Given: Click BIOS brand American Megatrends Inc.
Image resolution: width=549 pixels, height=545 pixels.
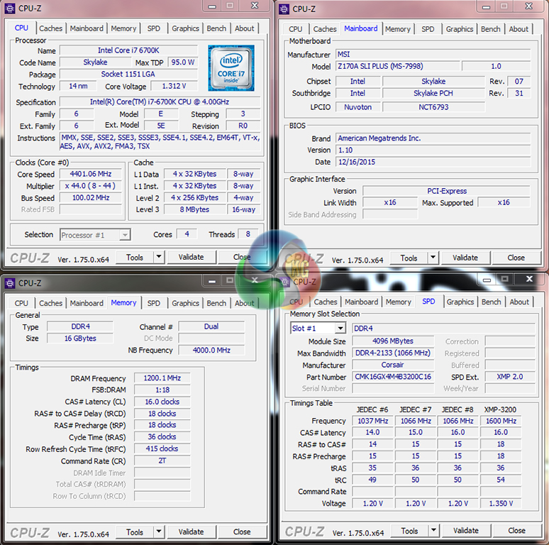Looking at the screenshot, I should tap(433, 138).
